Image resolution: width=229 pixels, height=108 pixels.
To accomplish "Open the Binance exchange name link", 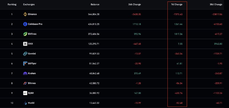I will click(32, 14).
